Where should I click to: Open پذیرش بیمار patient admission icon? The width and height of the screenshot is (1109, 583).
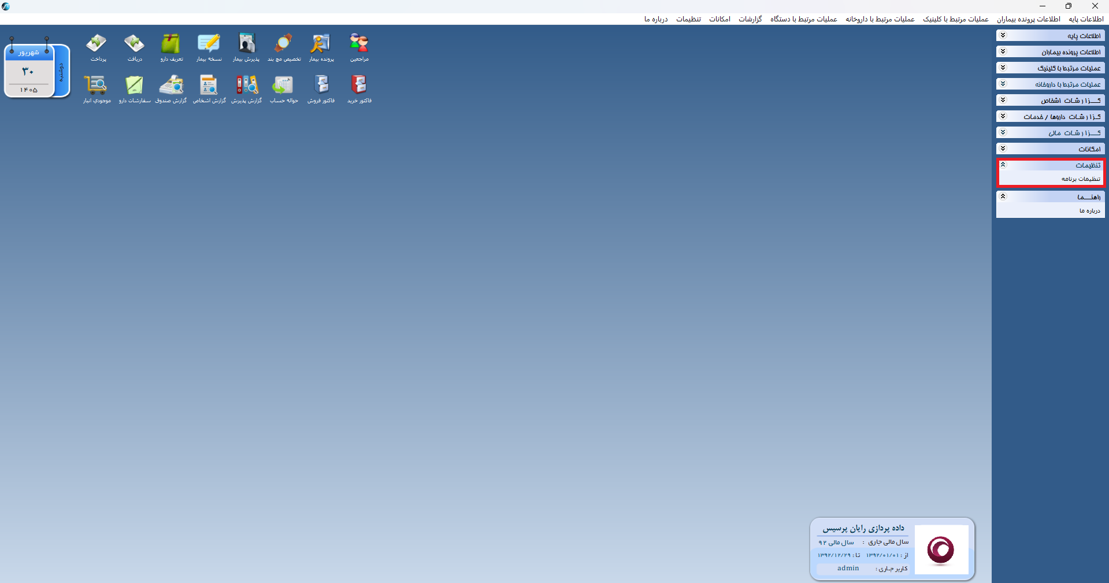click(246, 47)
